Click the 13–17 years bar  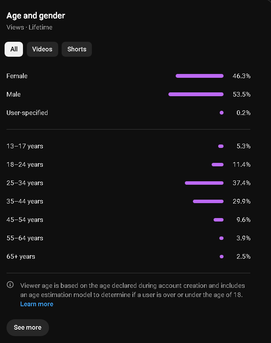coord(221,146)
